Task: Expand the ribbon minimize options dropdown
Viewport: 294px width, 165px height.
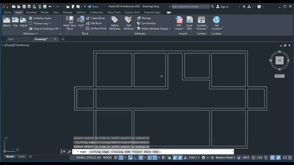Action: click(x=172, y=12)
